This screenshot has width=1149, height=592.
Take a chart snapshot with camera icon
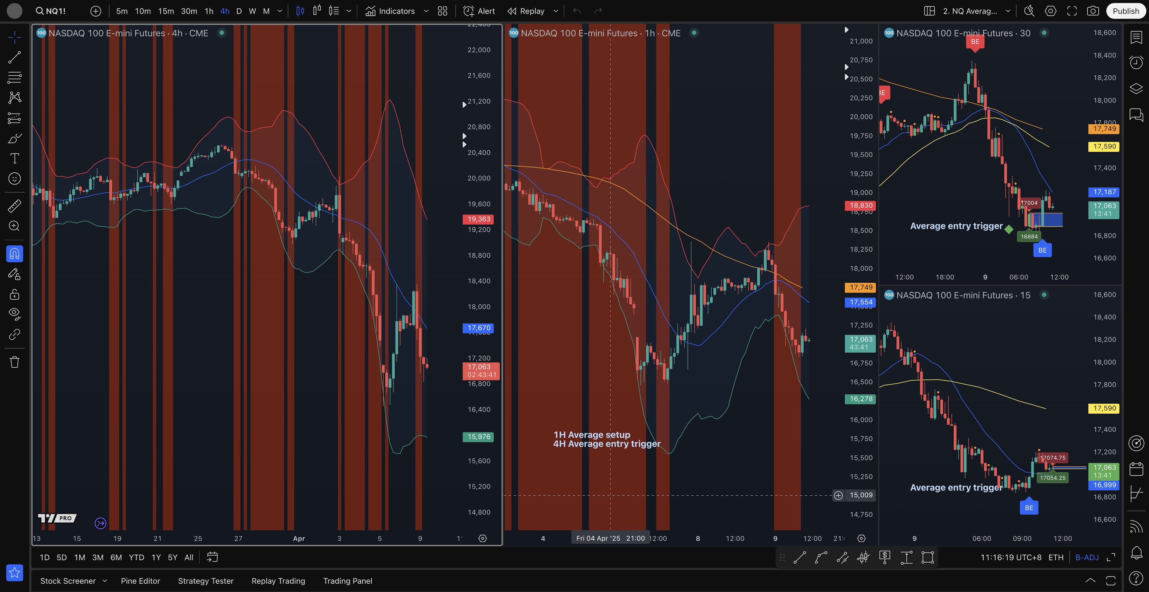[x=1092, y=11]
